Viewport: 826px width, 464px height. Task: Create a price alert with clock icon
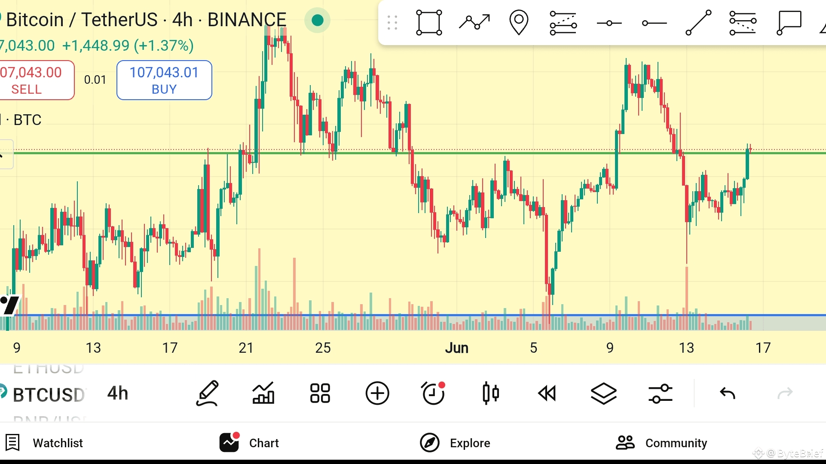[433, 393]
